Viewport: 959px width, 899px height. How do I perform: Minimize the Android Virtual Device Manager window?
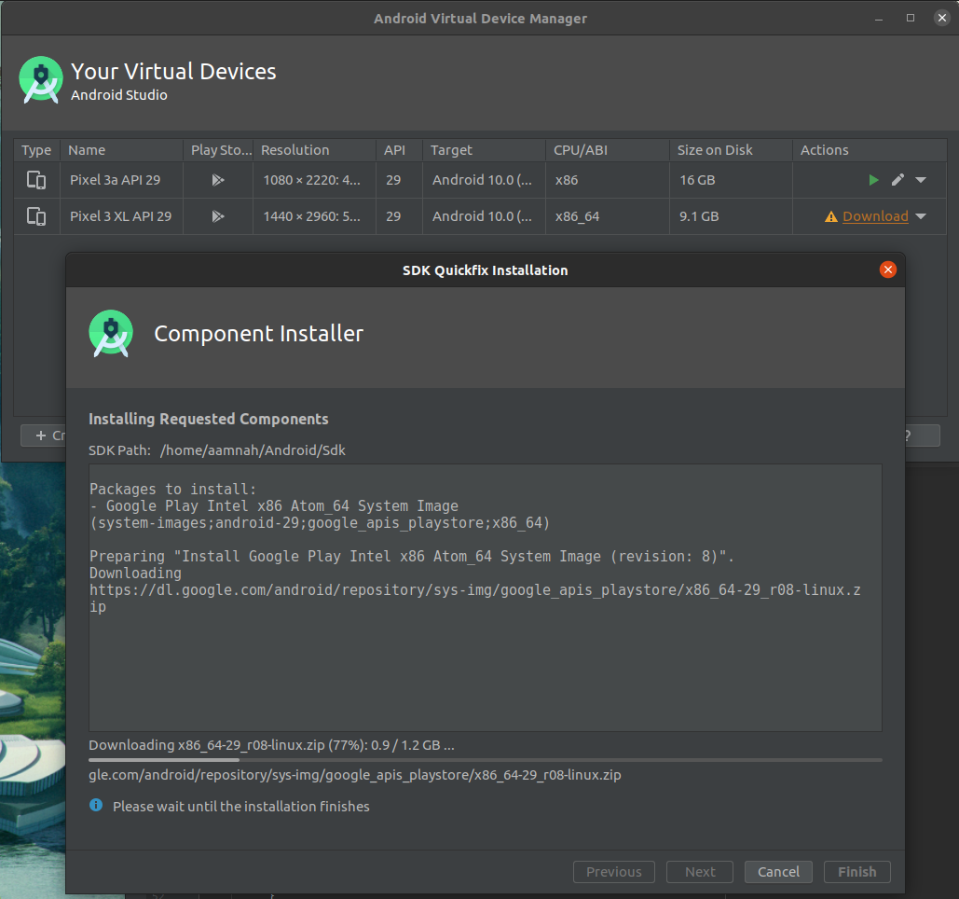878,19
